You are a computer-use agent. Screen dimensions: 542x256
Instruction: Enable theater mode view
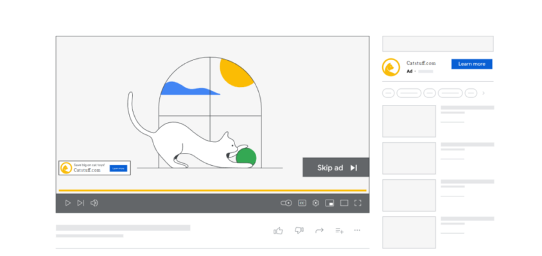[x=344, y=203]
